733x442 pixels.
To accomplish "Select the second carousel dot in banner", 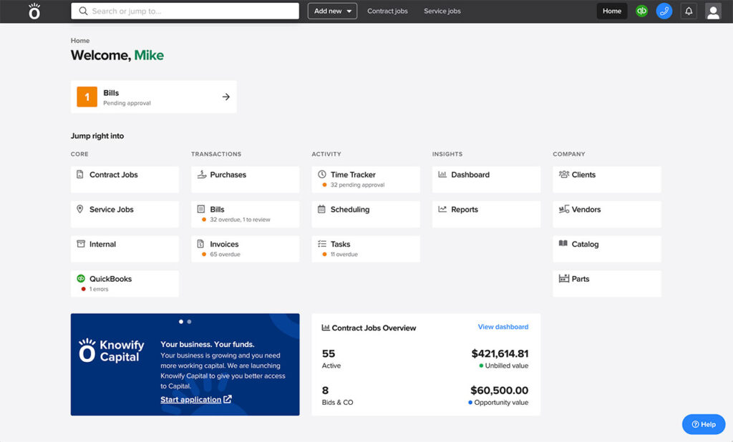I will (x=189, y=321).
